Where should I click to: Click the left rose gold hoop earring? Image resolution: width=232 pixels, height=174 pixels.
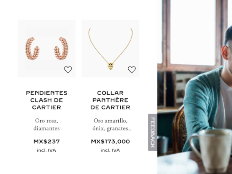pyautogui.click(x=32, y=48)
